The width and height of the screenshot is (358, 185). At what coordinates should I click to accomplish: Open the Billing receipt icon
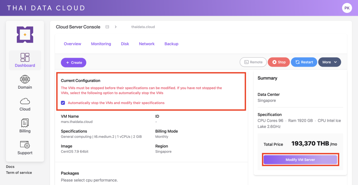pyautogui.click(x=25, y=123)
